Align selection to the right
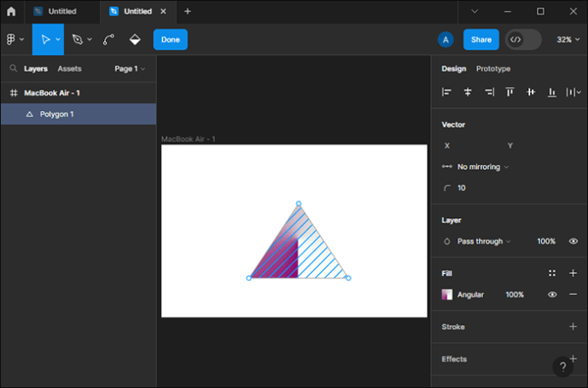Image resolution: width=588 pixels, height=388 pixels. tap(489, 92)
